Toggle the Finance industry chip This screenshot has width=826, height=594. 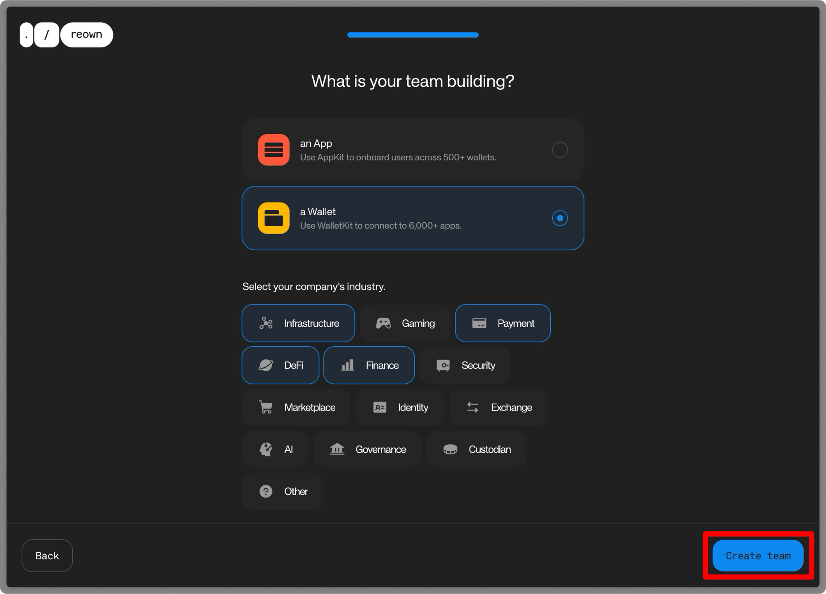pyautogui.click(x=369, y=365)
